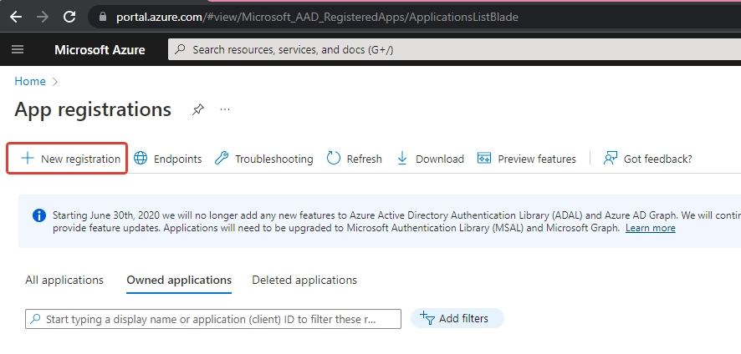Download the app registrations list
741x354 pixels.
click(430, 159)
